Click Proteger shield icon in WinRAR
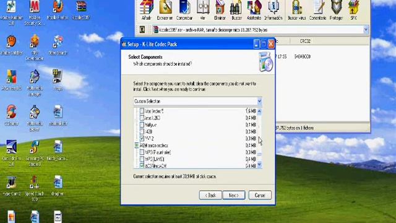This screenshot has height=223, width=396. pos(336,10)
